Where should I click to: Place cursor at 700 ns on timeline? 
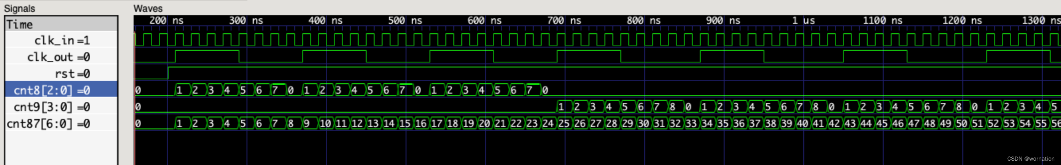coord(565,21)
